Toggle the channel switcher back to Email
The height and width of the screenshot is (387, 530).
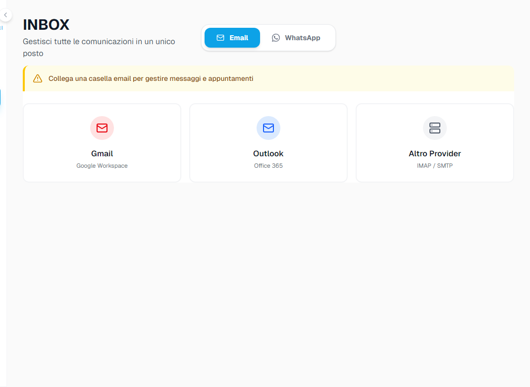tap(232, 37)
